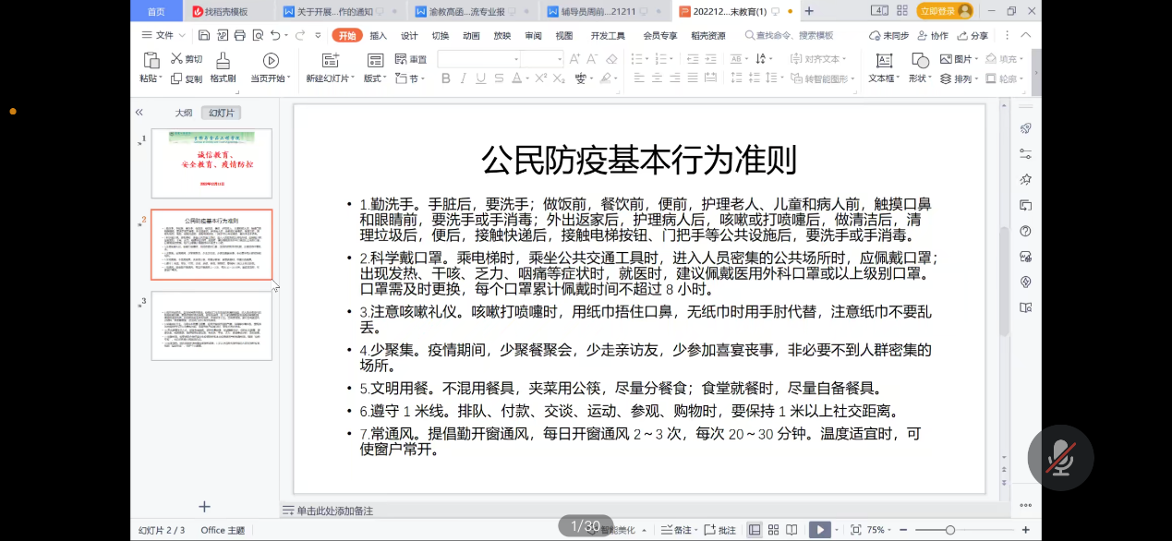Open the Insert (插入) ribbon tab
The image size is (1172, 541).
(378, 35)
